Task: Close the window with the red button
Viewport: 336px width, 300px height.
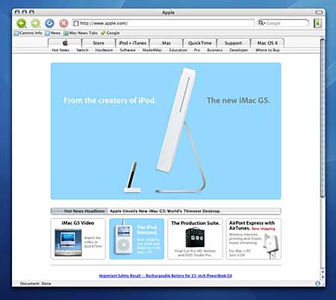Action: [x=17, y=12]
